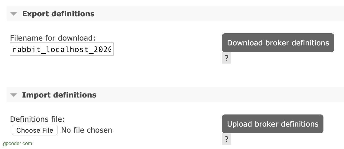Toggle the Export definitions section heading text

(58, 14)
